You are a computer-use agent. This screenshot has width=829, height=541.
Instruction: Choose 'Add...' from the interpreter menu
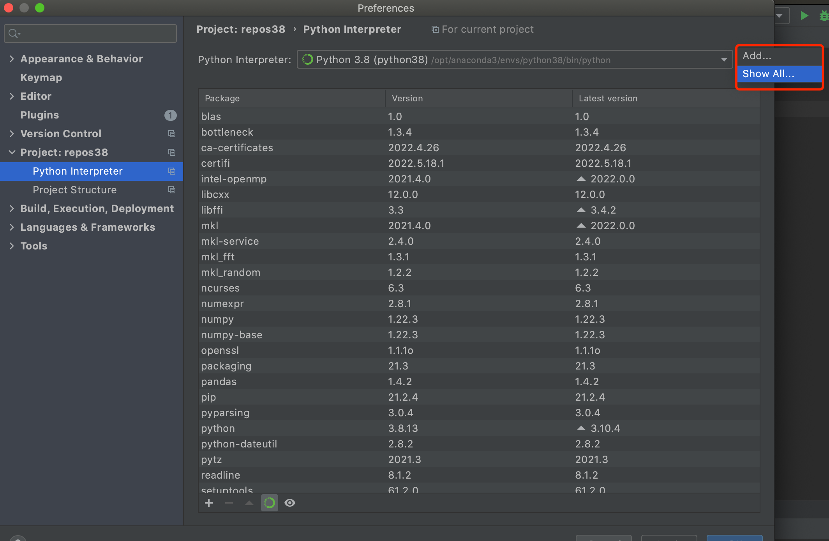point(756,55)
